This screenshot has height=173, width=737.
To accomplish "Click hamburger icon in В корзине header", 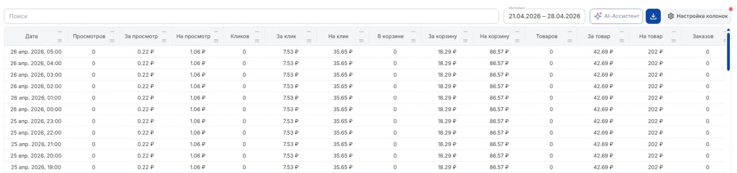I will (x=413, y=41).
